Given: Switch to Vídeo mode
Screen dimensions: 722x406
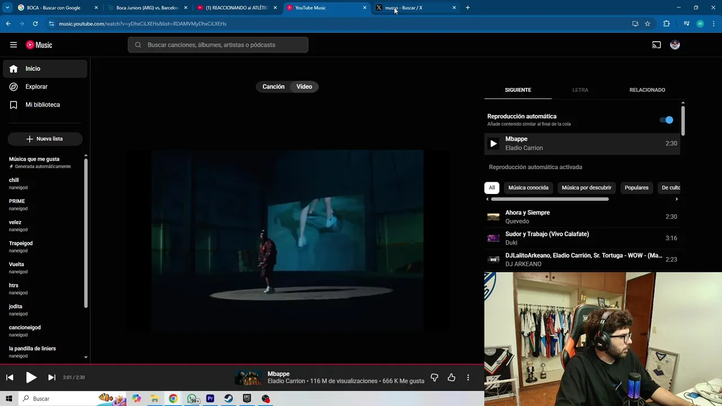Looking at the screenshot, I should tap(304, 87).
